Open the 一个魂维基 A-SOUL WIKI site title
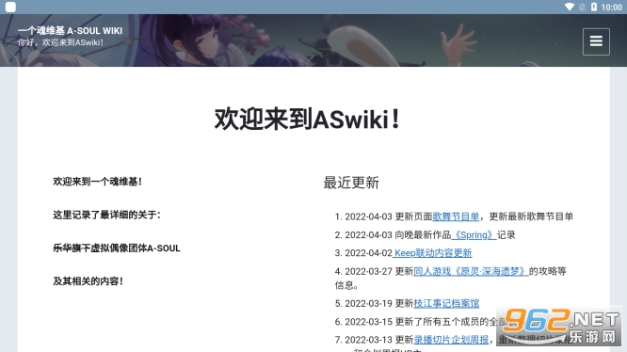 (70, 31)
